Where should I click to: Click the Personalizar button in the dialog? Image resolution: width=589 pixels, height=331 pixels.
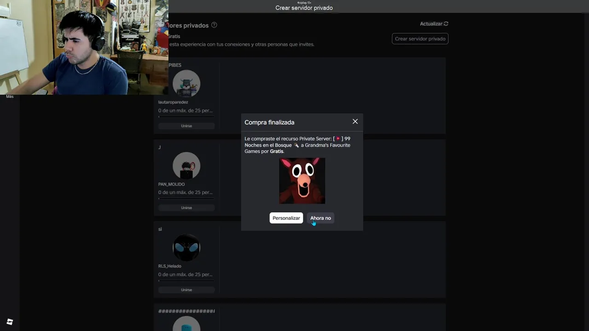[286, 218]
